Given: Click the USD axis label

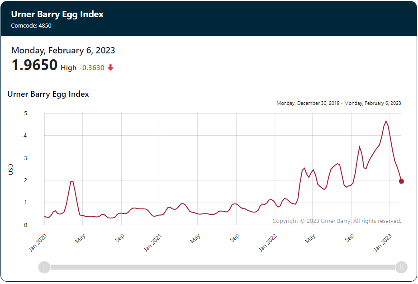Looking at the screenshot, I should (11, 170).
